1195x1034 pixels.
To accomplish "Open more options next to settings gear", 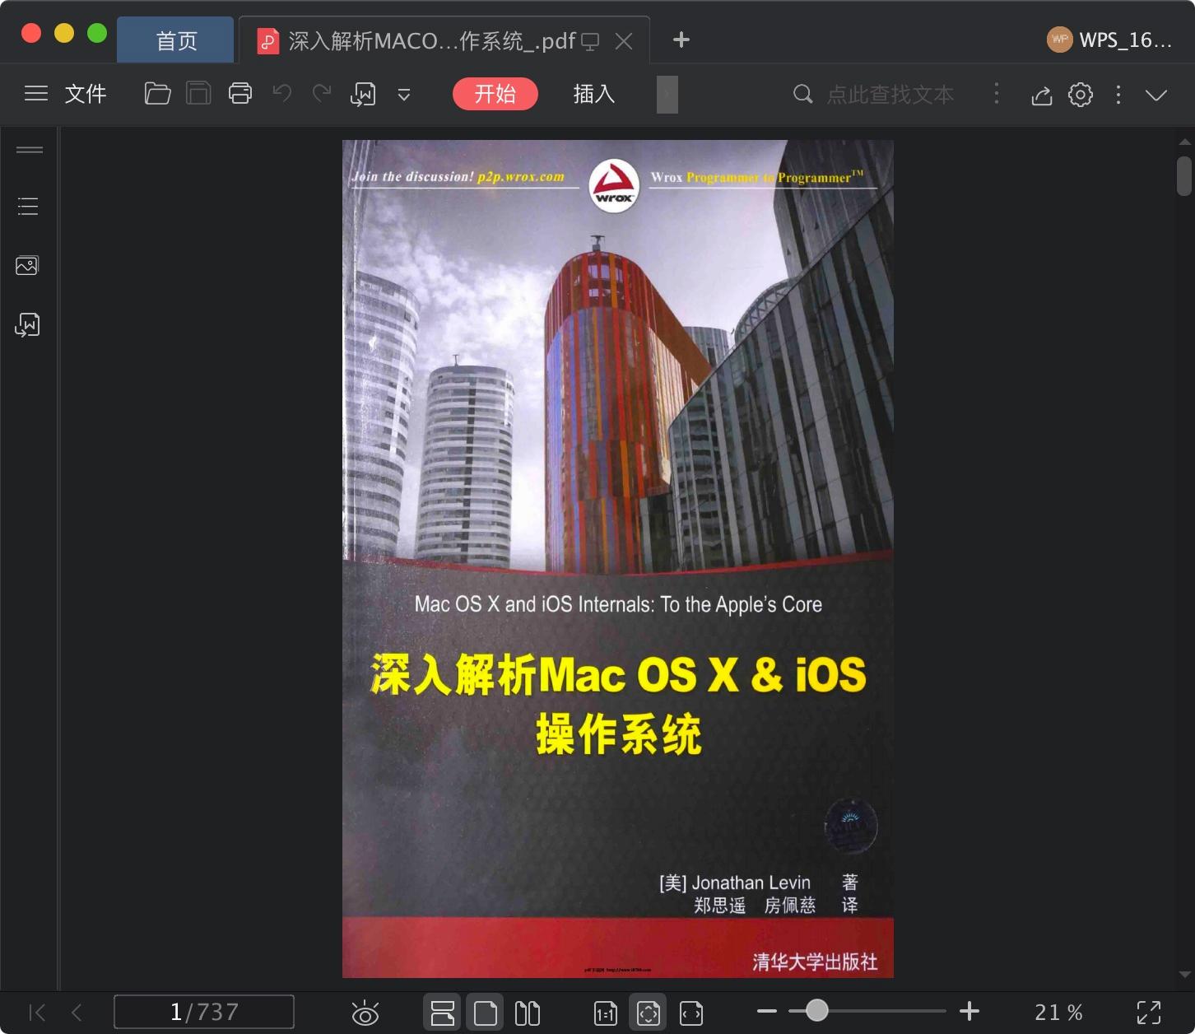I will coord(1118,95).
